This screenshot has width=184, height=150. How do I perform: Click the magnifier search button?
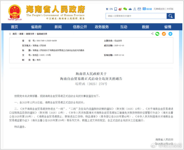[x=170, y=16]
